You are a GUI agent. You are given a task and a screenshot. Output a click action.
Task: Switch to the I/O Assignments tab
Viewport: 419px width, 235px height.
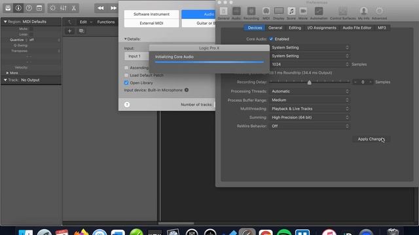click(321, 27)
